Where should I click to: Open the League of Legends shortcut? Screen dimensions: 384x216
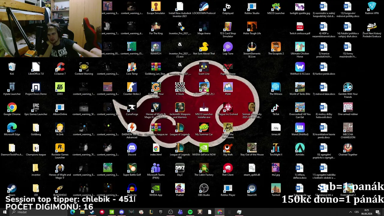[x=180, y=130]
